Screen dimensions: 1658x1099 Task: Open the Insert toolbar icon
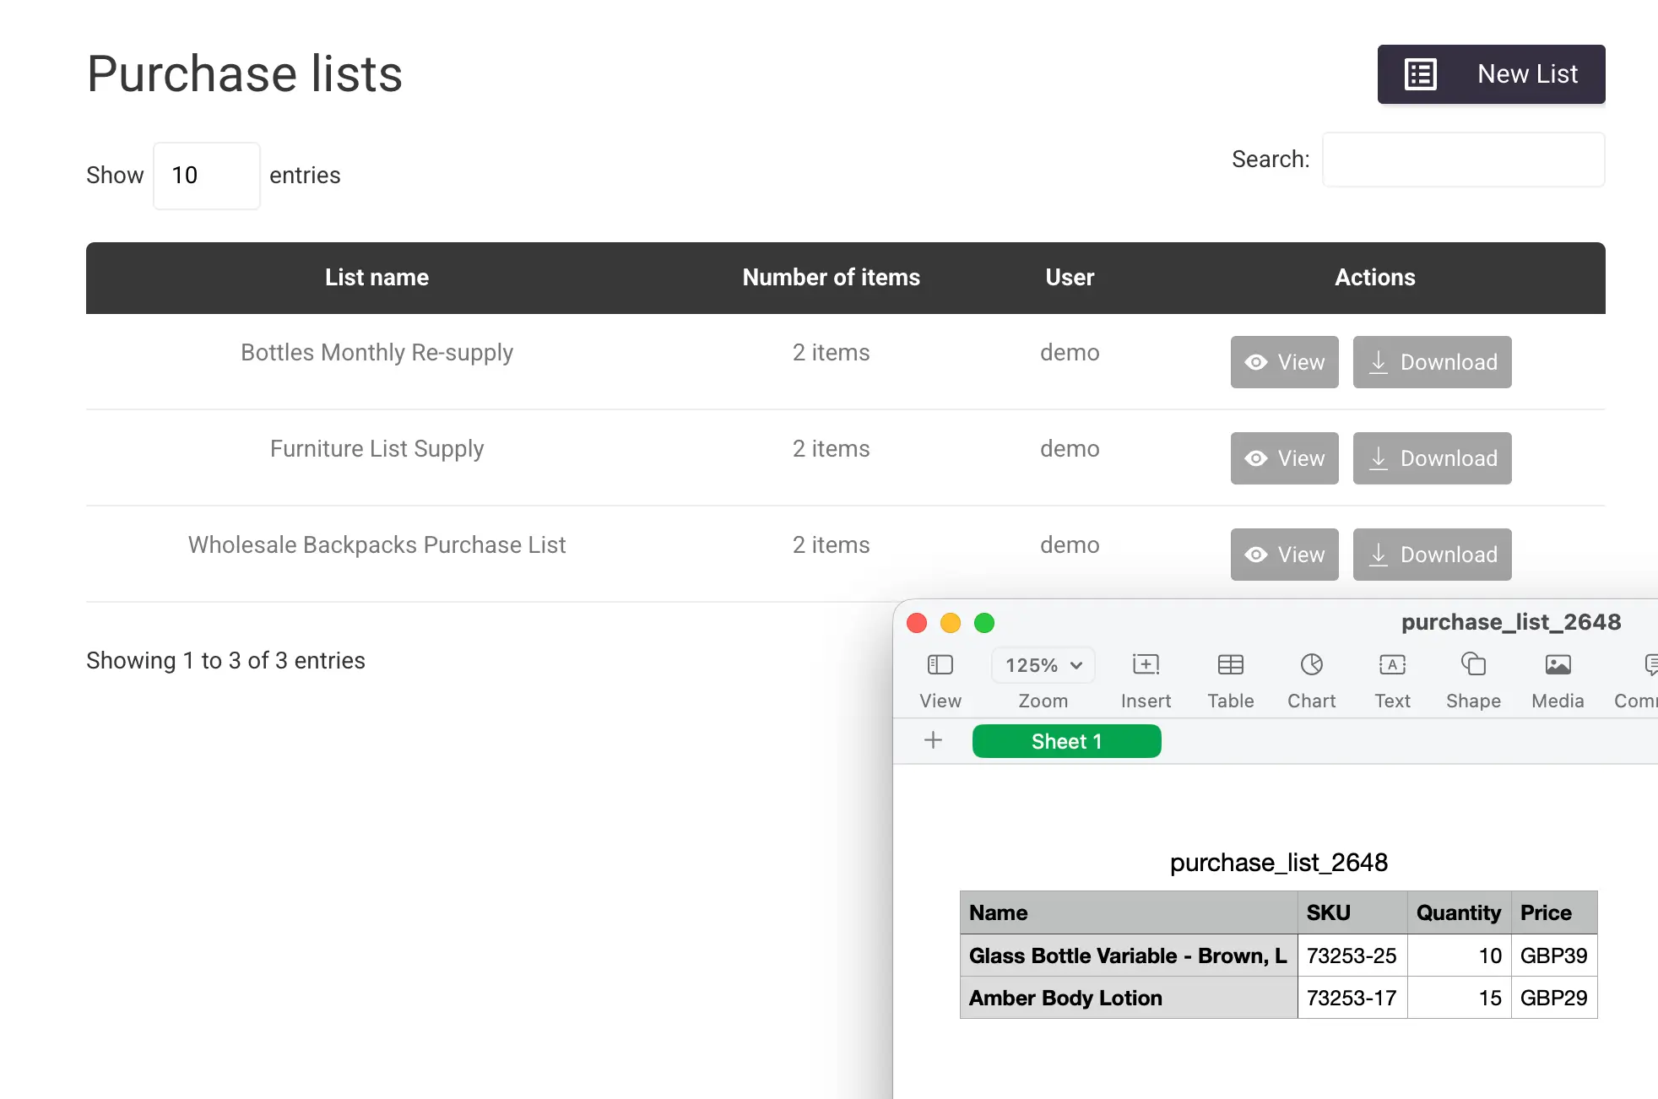[1146, 665]
